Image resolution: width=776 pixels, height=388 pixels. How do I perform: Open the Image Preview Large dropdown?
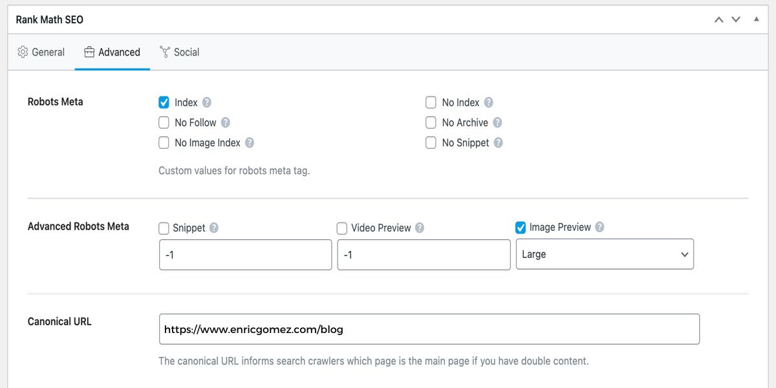click(x=605, y=254)
